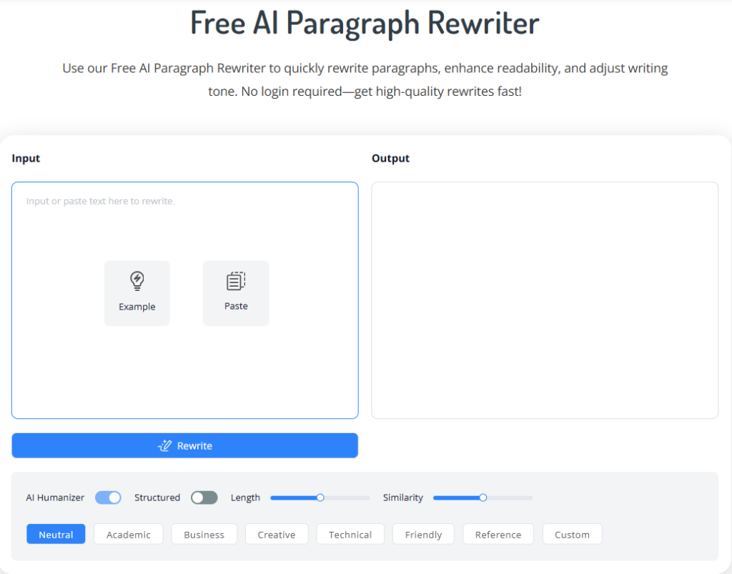This screenshot has height=574, width=732.
Task: Open the Custom tone option
Action: [572, 534]
